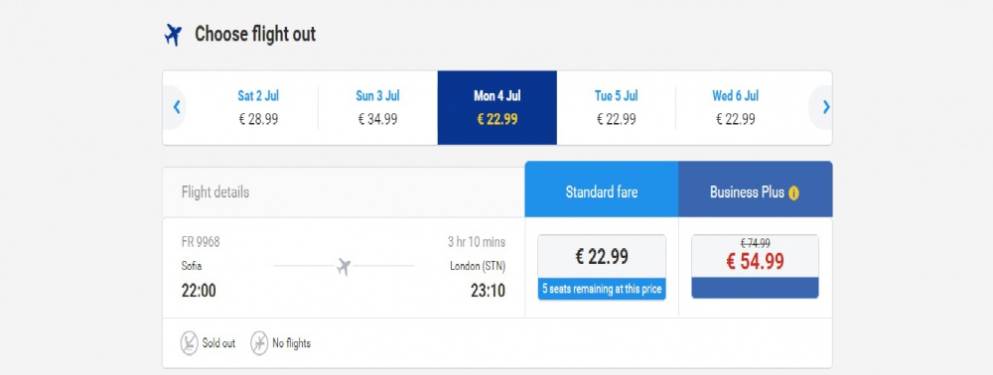Click the Standard fare column header
The image size is (993, 375).
coord(602,192)
